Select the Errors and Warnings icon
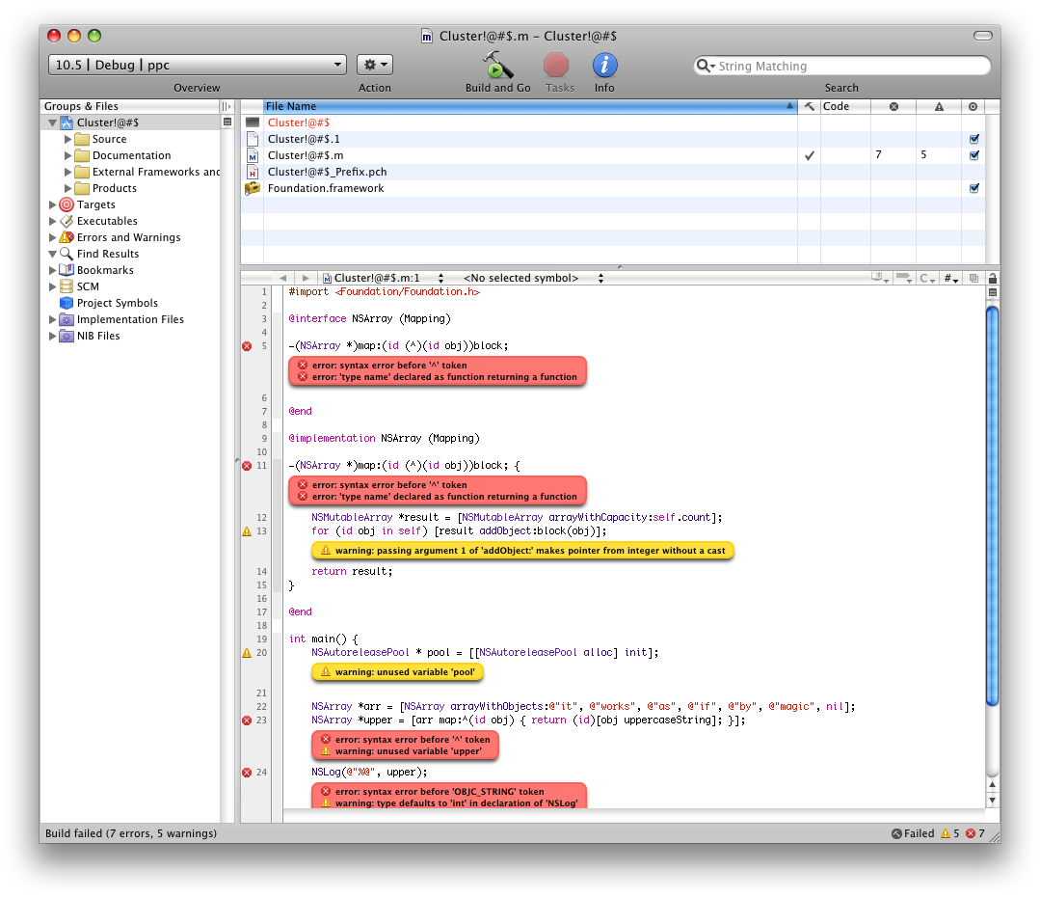The height and width of the screenshot is (897, 1040). click(67, 237)
